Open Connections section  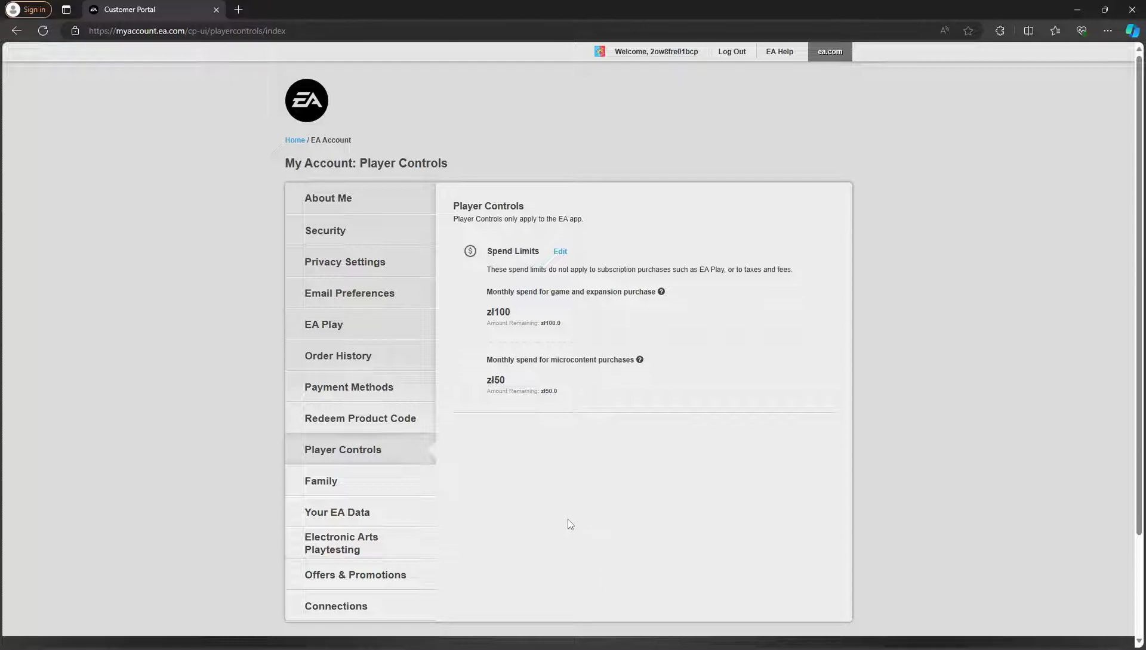pyautogui.click(x=361, y=606)
